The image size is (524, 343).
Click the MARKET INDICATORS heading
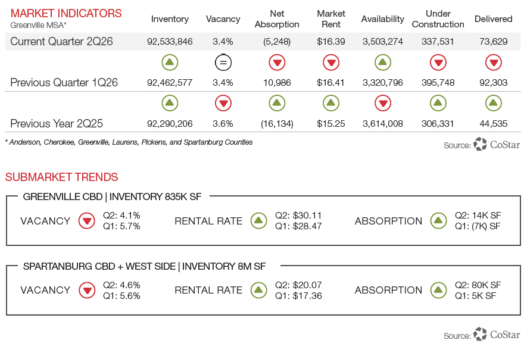pos(66,13)
